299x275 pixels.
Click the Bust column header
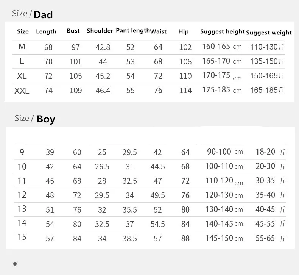[x=73, y=31]
